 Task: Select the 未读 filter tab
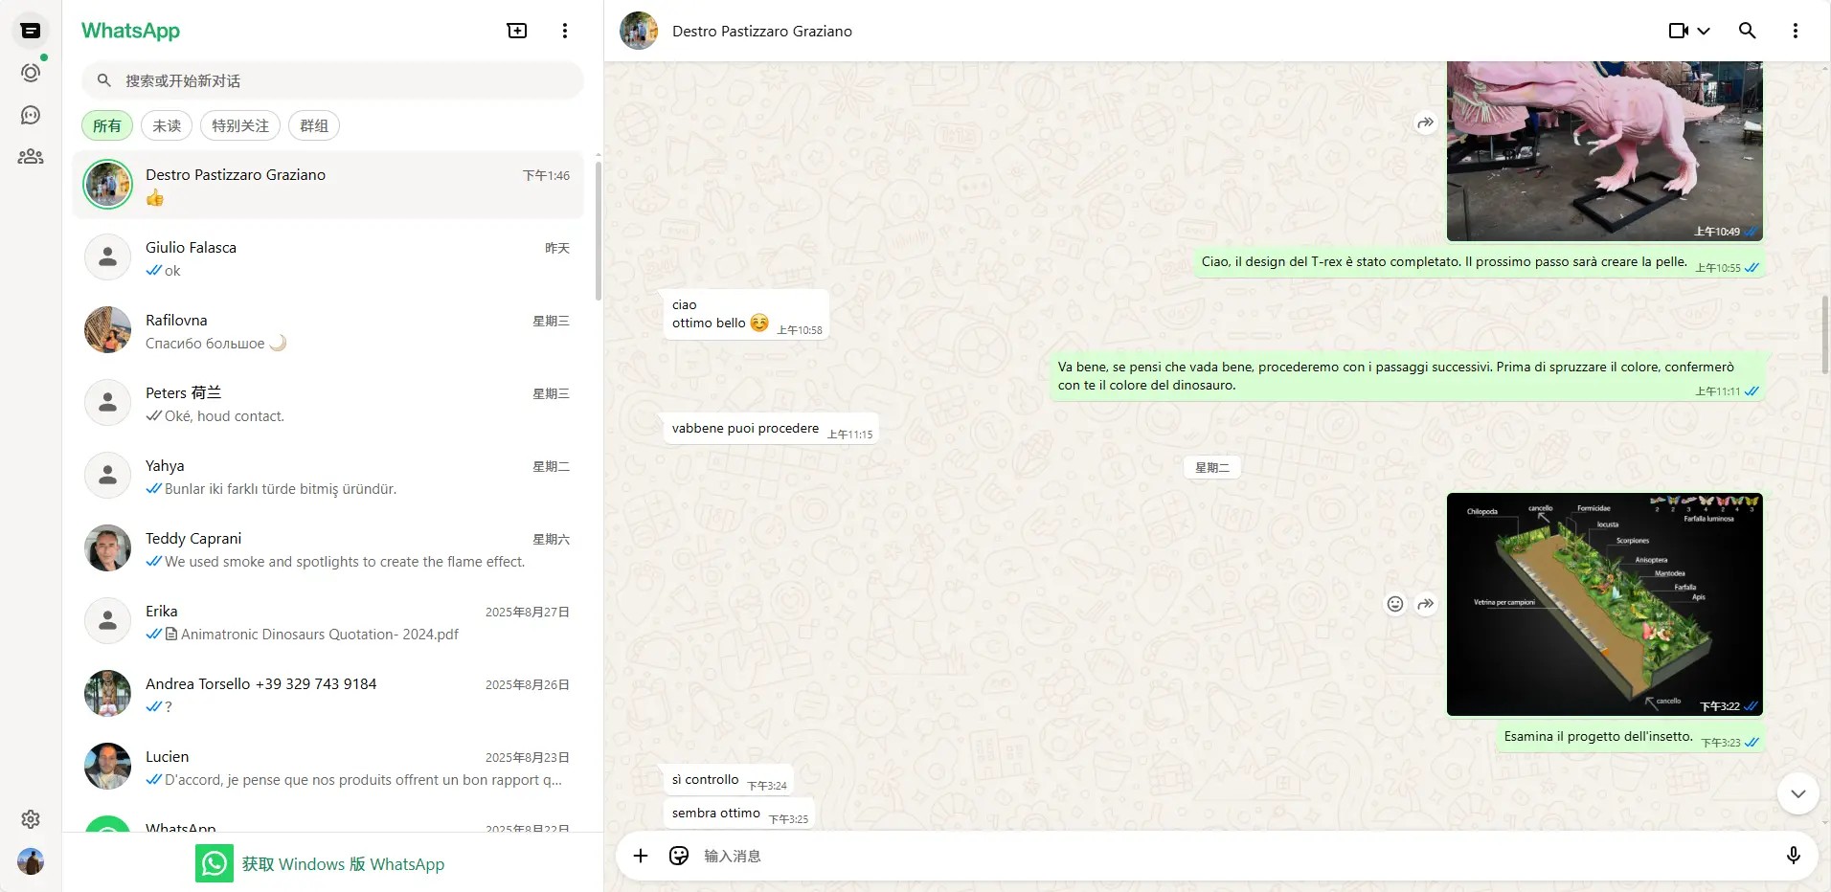[x=167, y=125]
